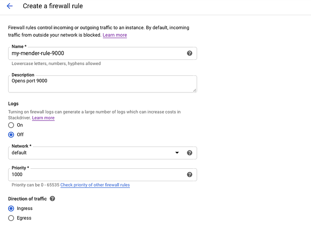Open Learn more link about firewall rules

pyautogui.click(x=115, y=35)
